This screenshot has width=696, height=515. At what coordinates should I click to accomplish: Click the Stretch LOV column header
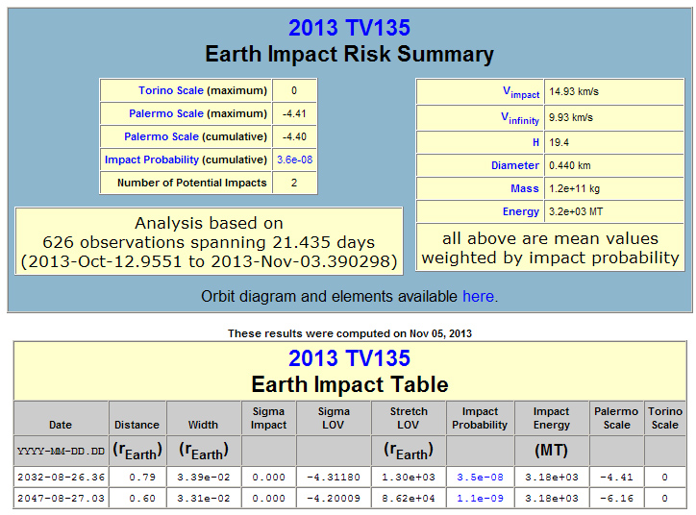[409, 418]
